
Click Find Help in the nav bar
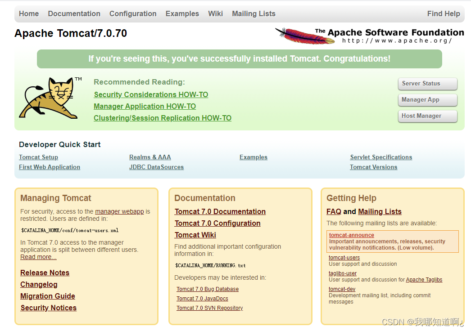[x=444, y=14]
